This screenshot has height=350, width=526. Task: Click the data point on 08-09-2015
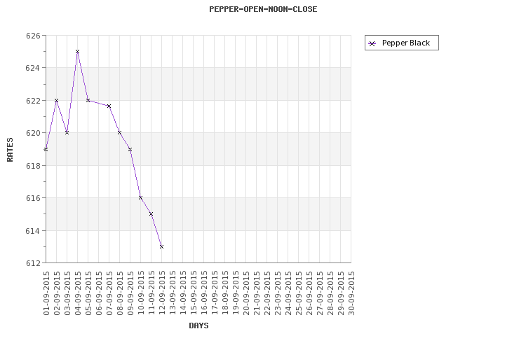pyautogui.click(x=119, y=133)
